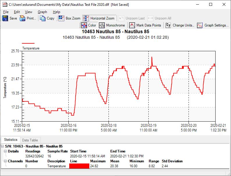Collapse the S/N 10463 Nautilus 85 node

point(2,146)
